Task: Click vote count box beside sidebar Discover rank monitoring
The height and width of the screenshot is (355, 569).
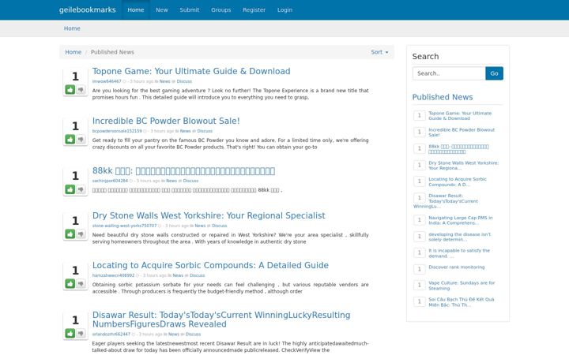Action: click(420, 269)
